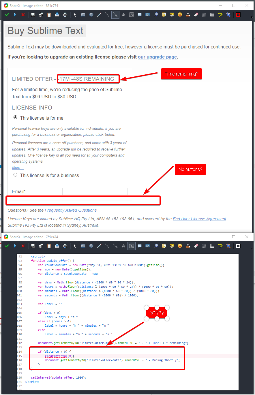Select the Crop image tool in 769x474 editor
The height and width of the screenshot is (395, 255).
228,246
